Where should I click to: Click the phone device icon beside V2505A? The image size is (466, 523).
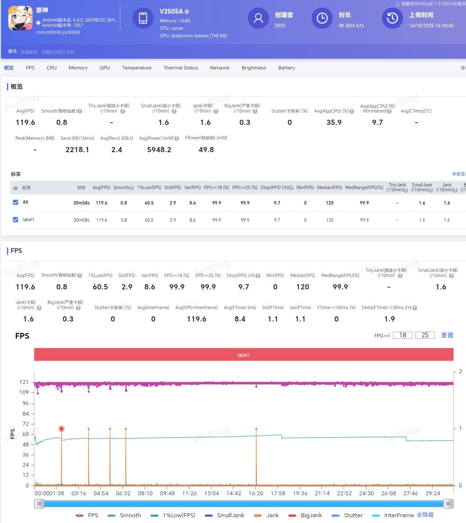pos(143,18)
